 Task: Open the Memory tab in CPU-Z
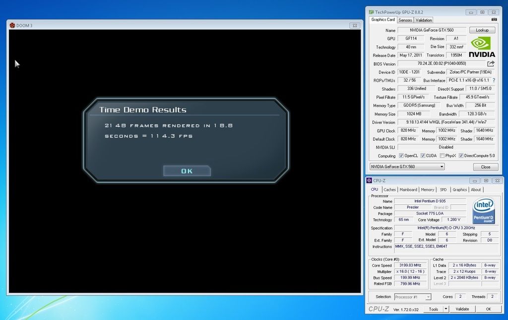(x=427, y=190)
